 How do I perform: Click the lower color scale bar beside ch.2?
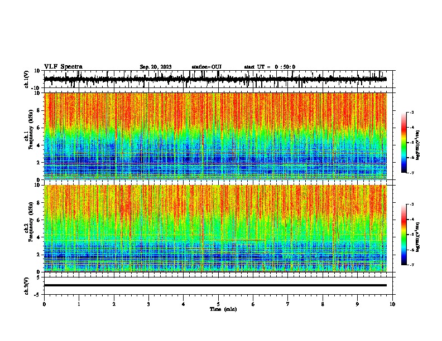tap(404, 235)
